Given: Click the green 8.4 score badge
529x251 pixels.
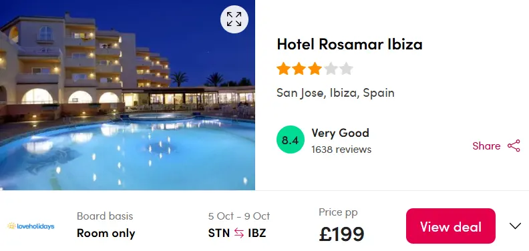Looking at the screenshot, I should tap(290, 140).
